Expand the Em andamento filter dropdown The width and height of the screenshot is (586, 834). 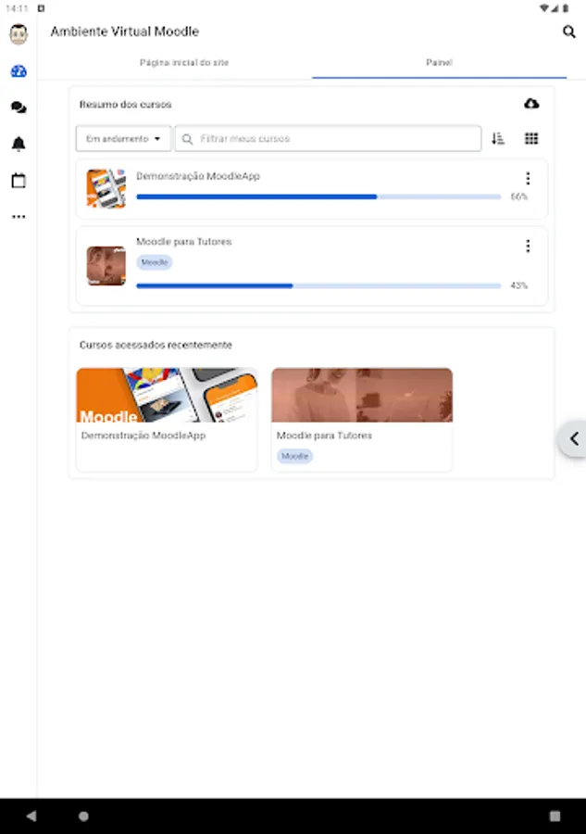click(123, 139)
